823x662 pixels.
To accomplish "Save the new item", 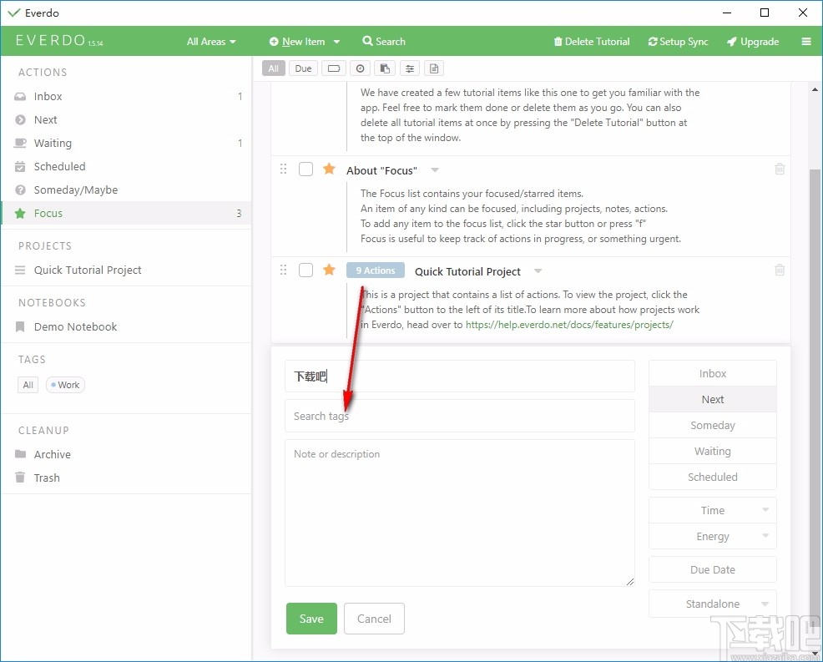I will point(311,619).
